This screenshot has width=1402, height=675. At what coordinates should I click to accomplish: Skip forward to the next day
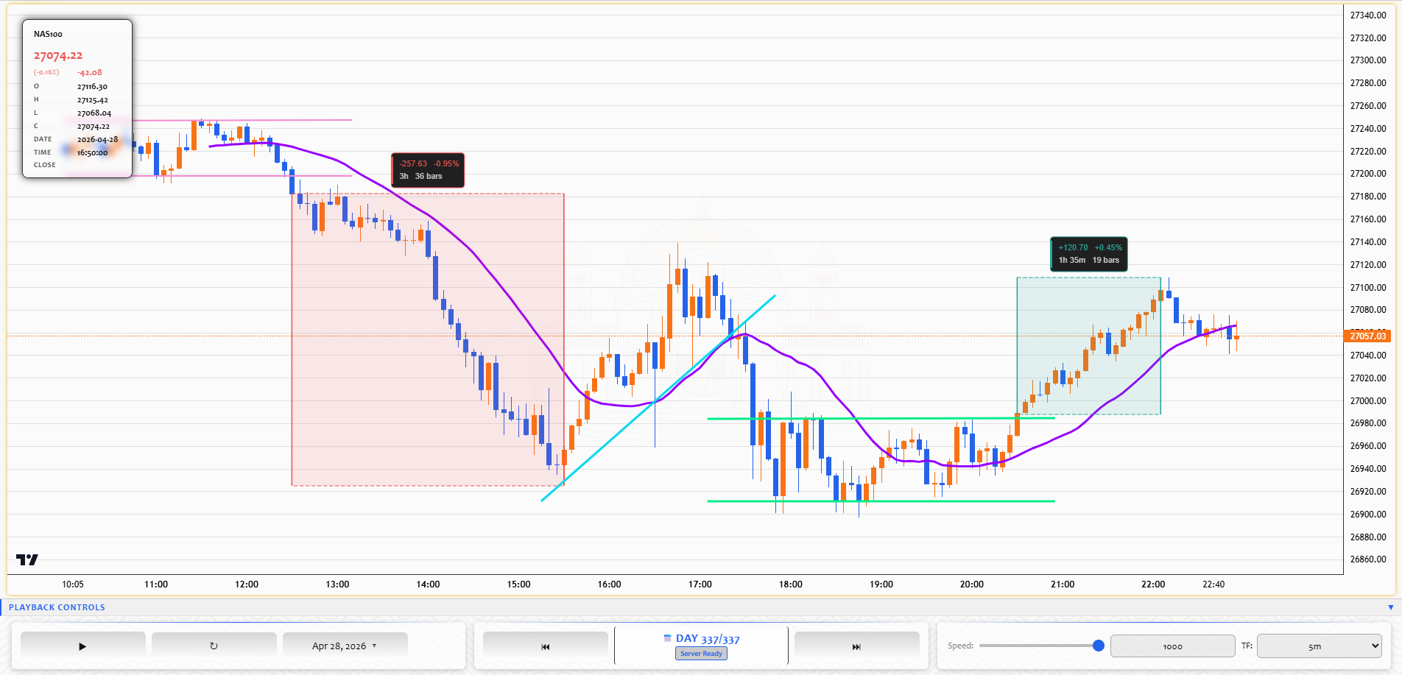(856, 646)
